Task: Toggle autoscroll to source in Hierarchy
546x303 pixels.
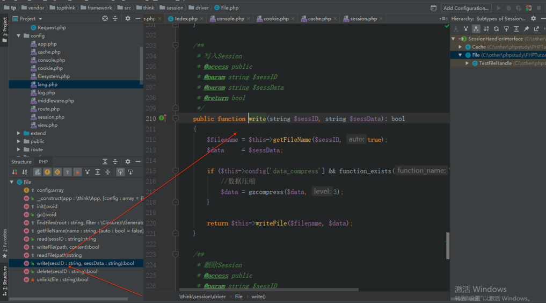Action: 506,29
